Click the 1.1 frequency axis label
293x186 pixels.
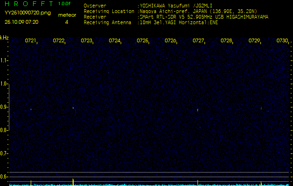4,60
